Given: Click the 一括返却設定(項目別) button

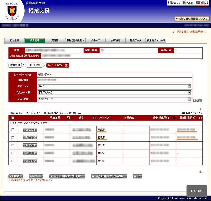Looking at the screenshot, I should [x=67, y=177].
